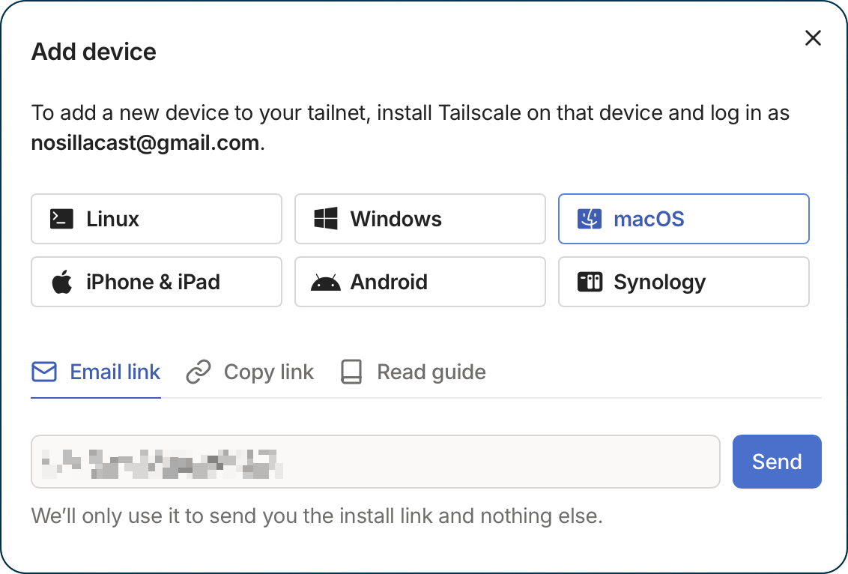Select the macOS platform button
The height and width of the screenshot is (574, 848).
click(x=684, y=219)
